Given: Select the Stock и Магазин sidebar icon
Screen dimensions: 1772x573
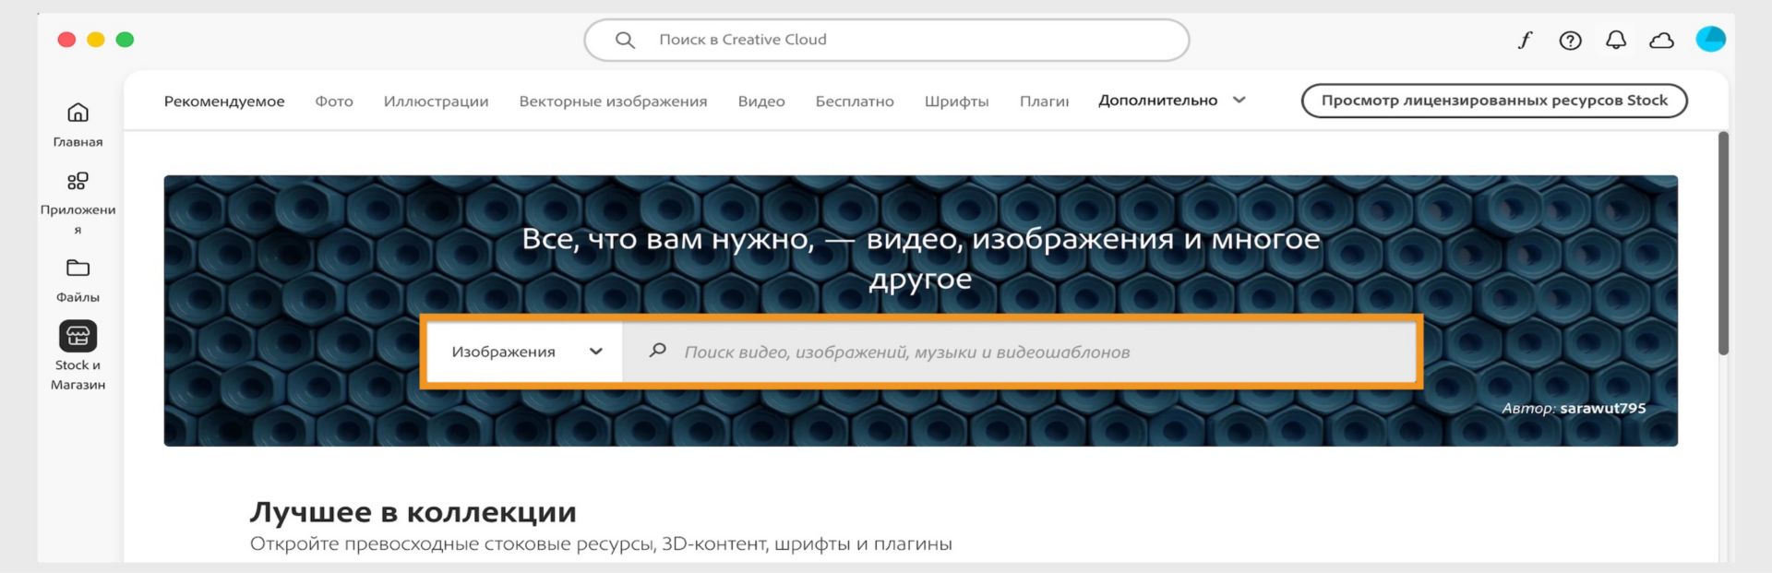Looking at the screenshot, I should (78, 336).
